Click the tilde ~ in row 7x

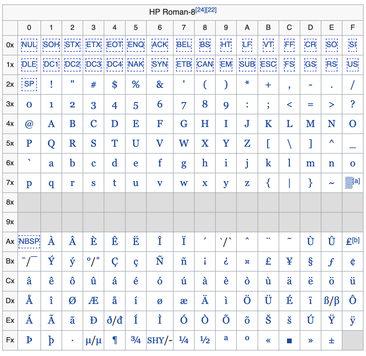pyautogui.click(x=331, y=183)
